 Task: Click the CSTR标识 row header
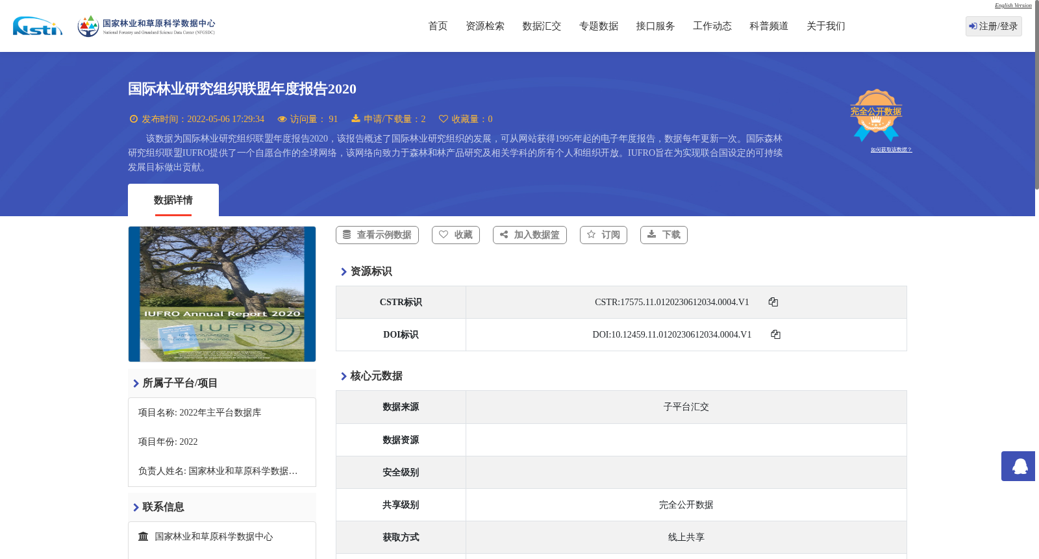401,302
